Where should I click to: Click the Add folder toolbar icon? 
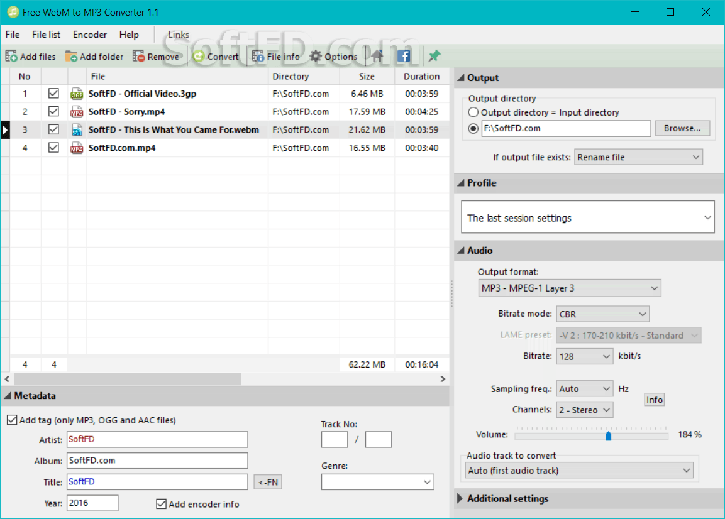71,57
